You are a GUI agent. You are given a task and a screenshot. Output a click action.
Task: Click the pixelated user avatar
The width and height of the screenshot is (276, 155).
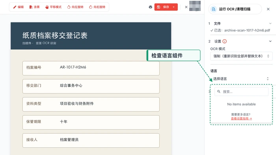(195, 6)
